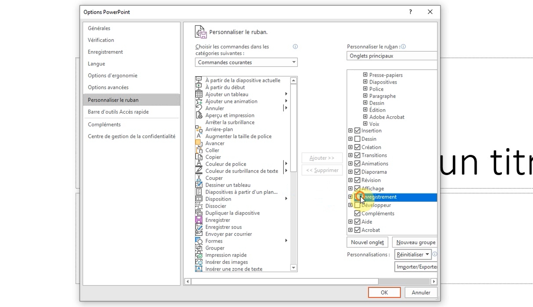Toggle the Transitions checkbox

(357, 155)
